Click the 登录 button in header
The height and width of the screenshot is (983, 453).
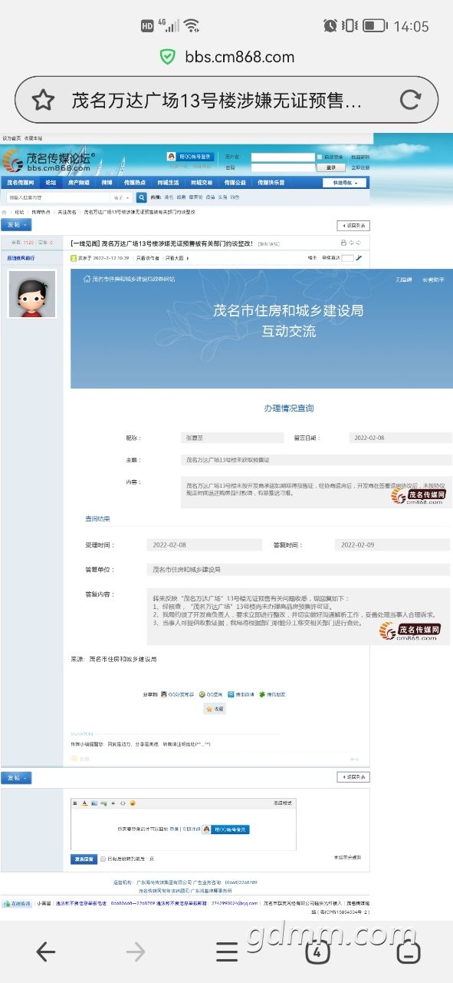click(x=331, y=167)
